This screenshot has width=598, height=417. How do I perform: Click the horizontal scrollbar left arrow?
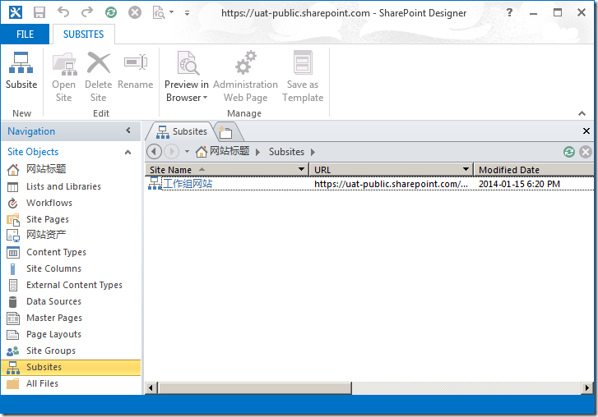(151, 387)
